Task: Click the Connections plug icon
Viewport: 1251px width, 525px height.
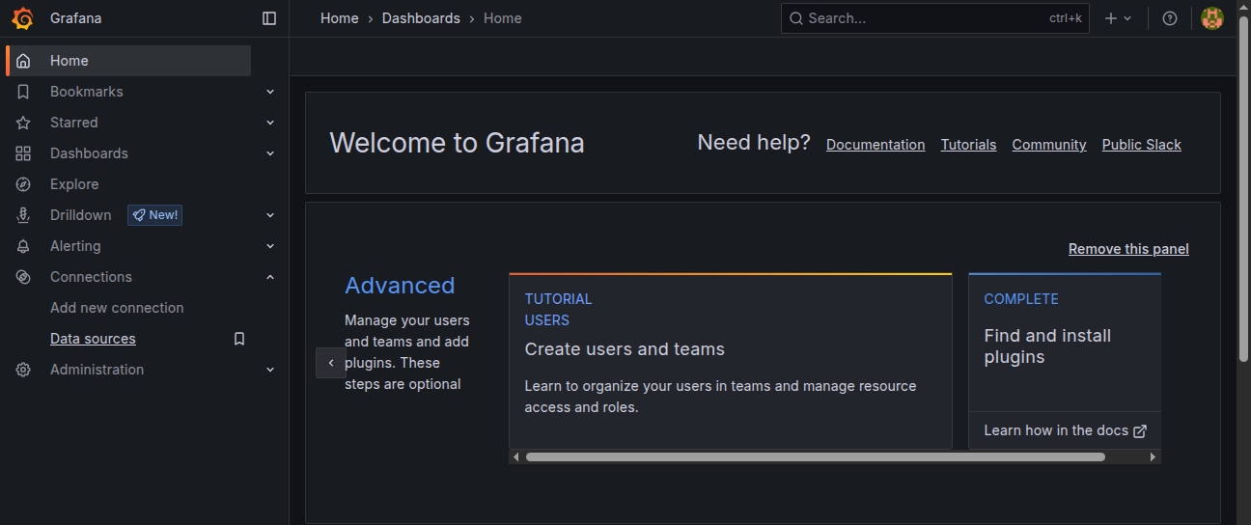Action: [x=23, y=277]
